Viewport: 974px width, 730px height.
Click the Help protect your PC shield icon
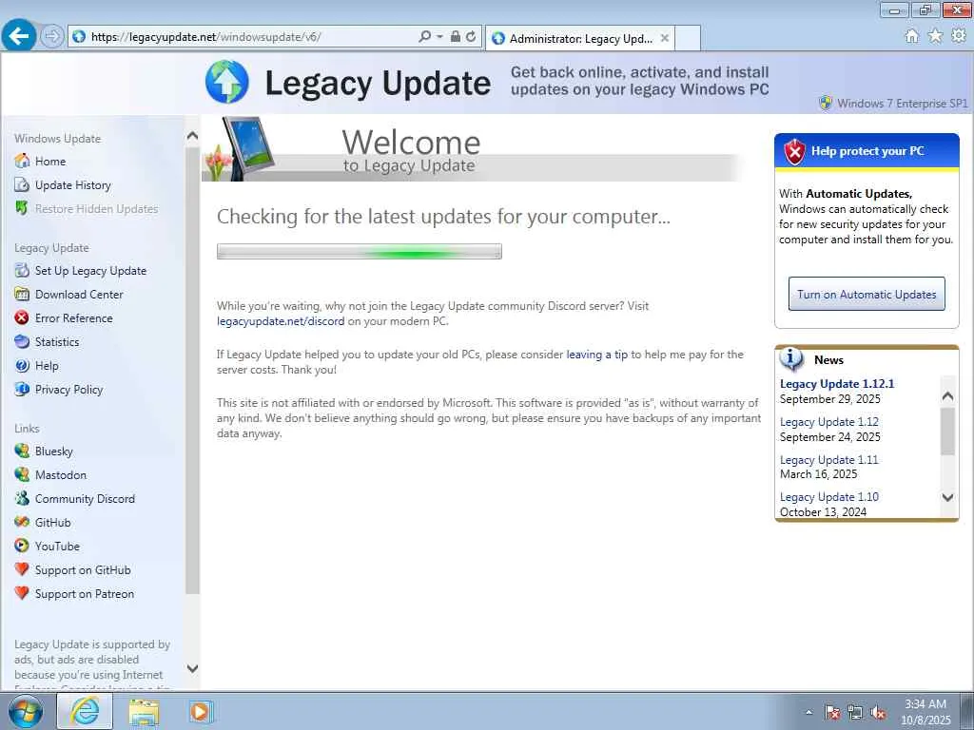794,151
